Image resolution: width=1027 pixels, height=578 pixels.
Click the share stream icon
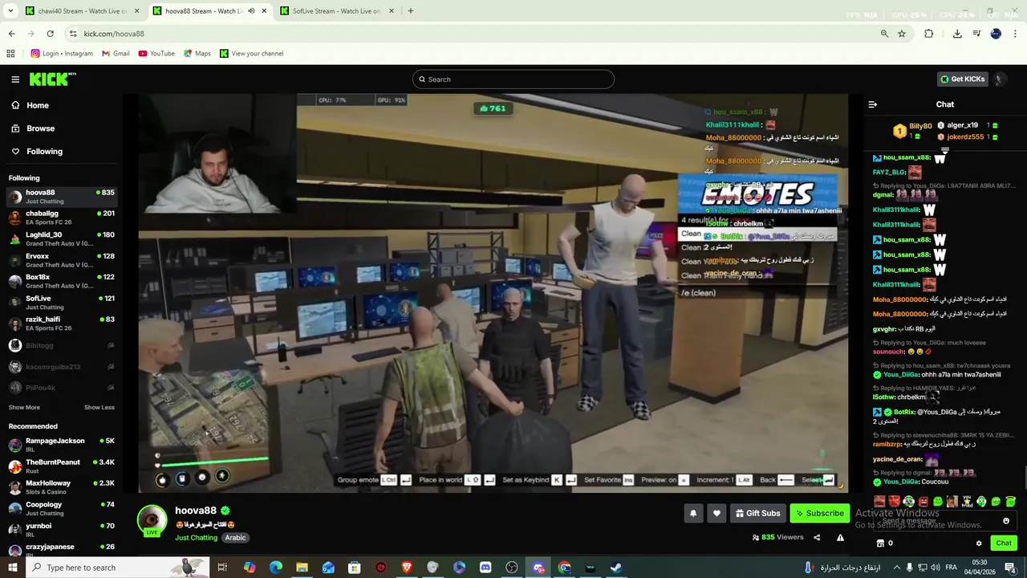(x=817, y=538)
